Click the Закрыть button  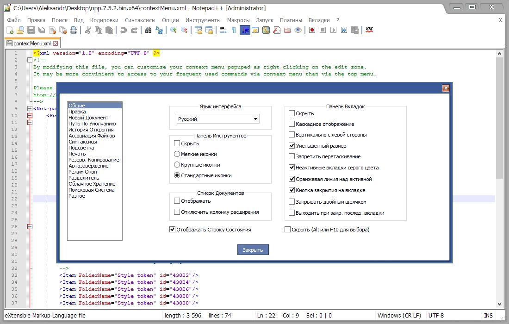pos(253,249)
